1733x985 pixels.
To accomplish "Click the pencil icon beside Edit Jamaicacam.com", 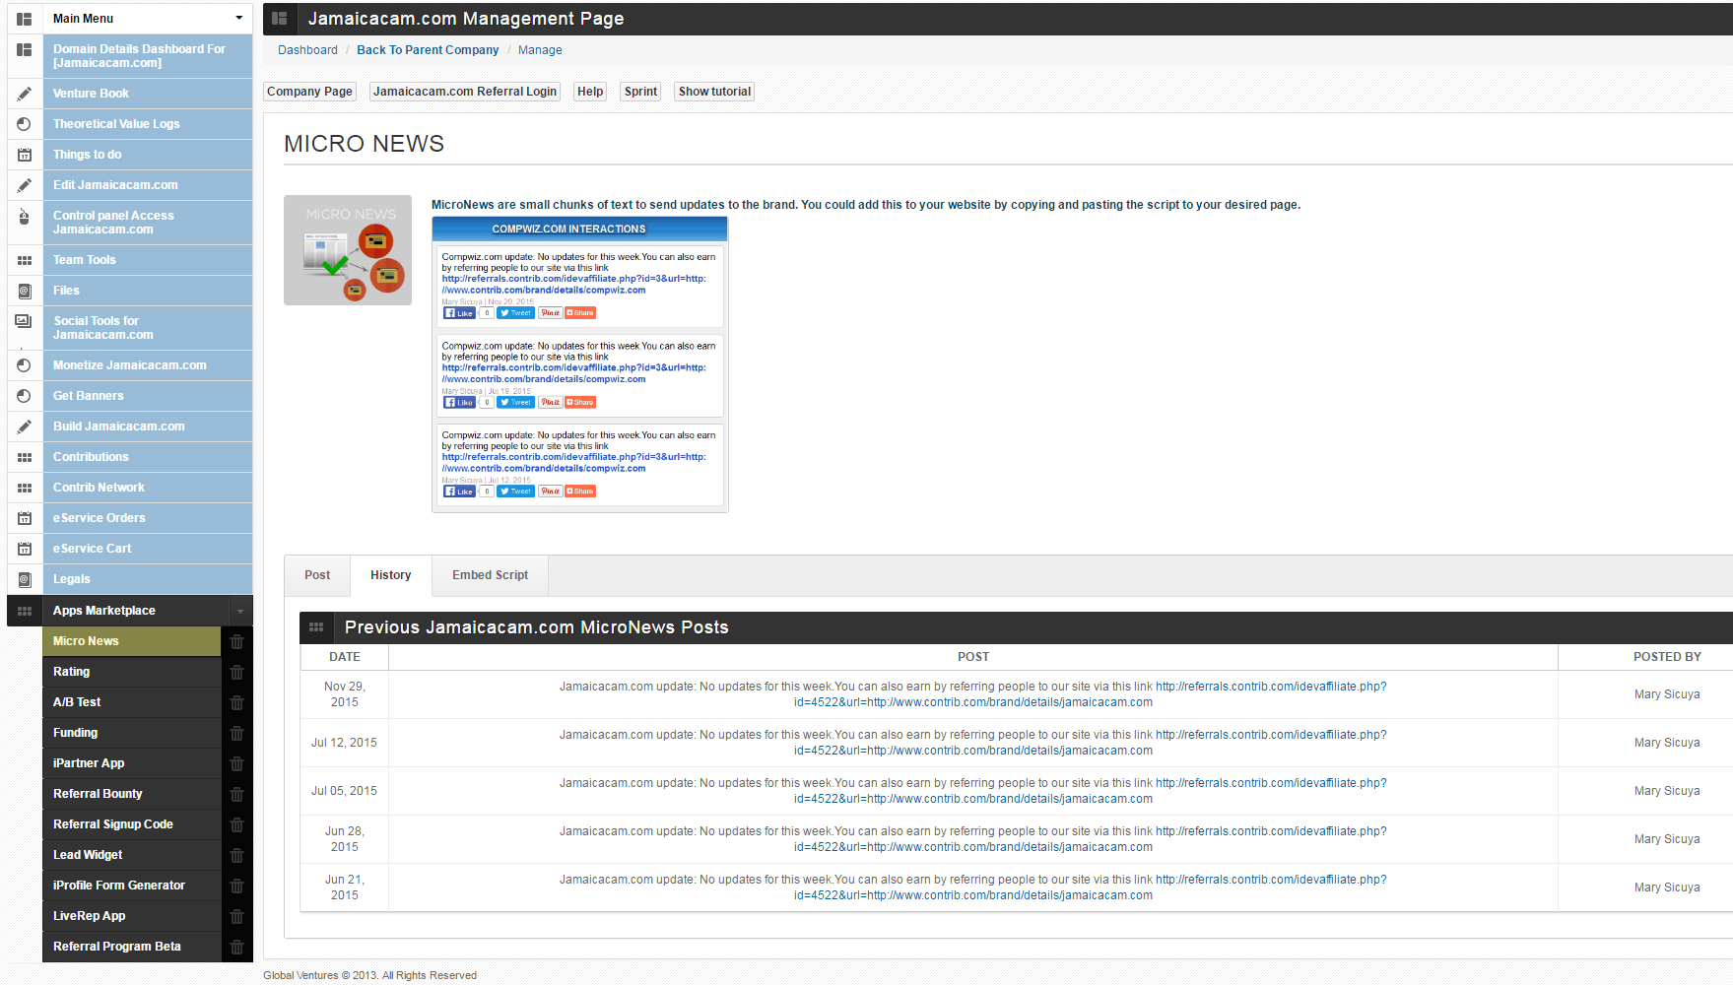I will pyautogui.click(x=25, y=185).
